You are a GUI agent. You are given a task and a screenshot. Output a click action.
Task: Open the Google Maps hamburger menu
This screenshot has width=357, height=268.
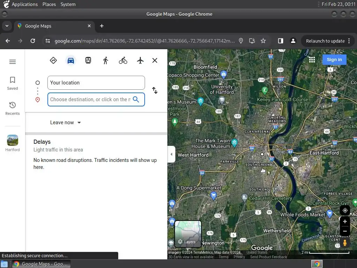13,62
